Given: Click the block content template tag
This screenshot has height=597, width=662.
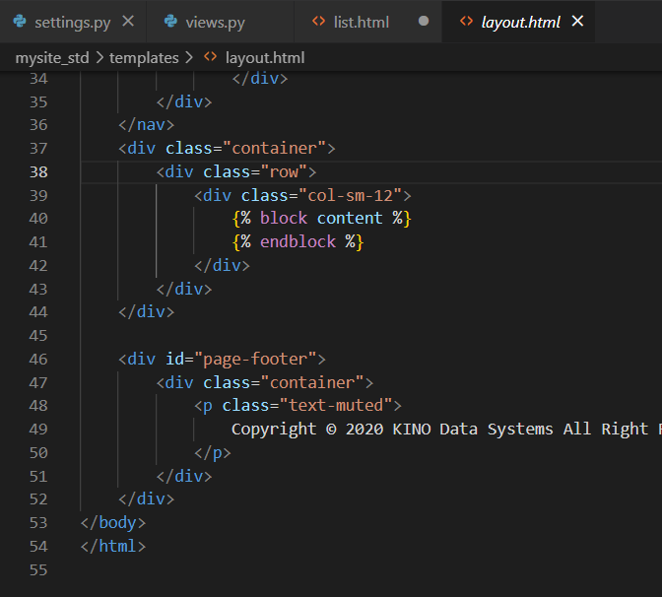Looking at the screenshot, I should pos(321,219).
